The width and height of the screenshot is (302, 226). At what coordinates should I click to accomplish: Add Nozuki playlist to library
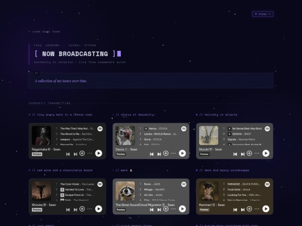point(249,153)
